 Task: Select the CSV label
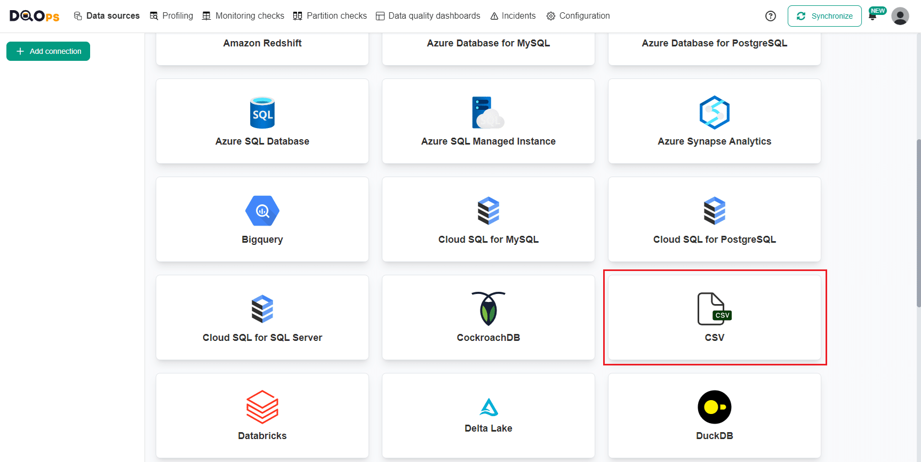pyautogui.click(x=715, y=338)
